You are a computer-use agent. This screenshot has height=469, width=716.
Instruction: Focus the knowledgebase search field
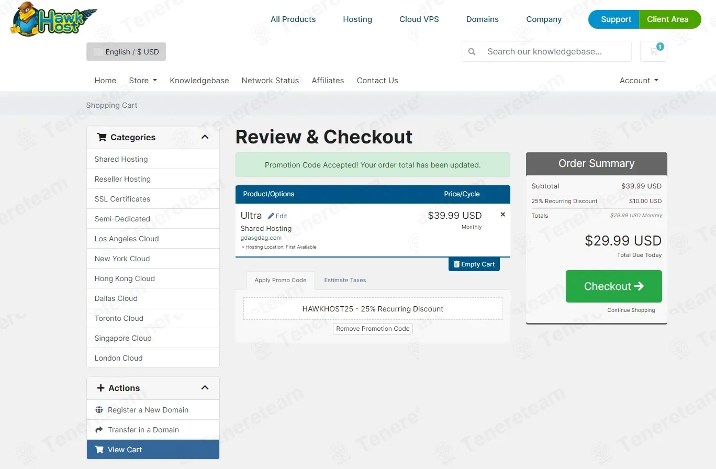[x=556, y=51]
